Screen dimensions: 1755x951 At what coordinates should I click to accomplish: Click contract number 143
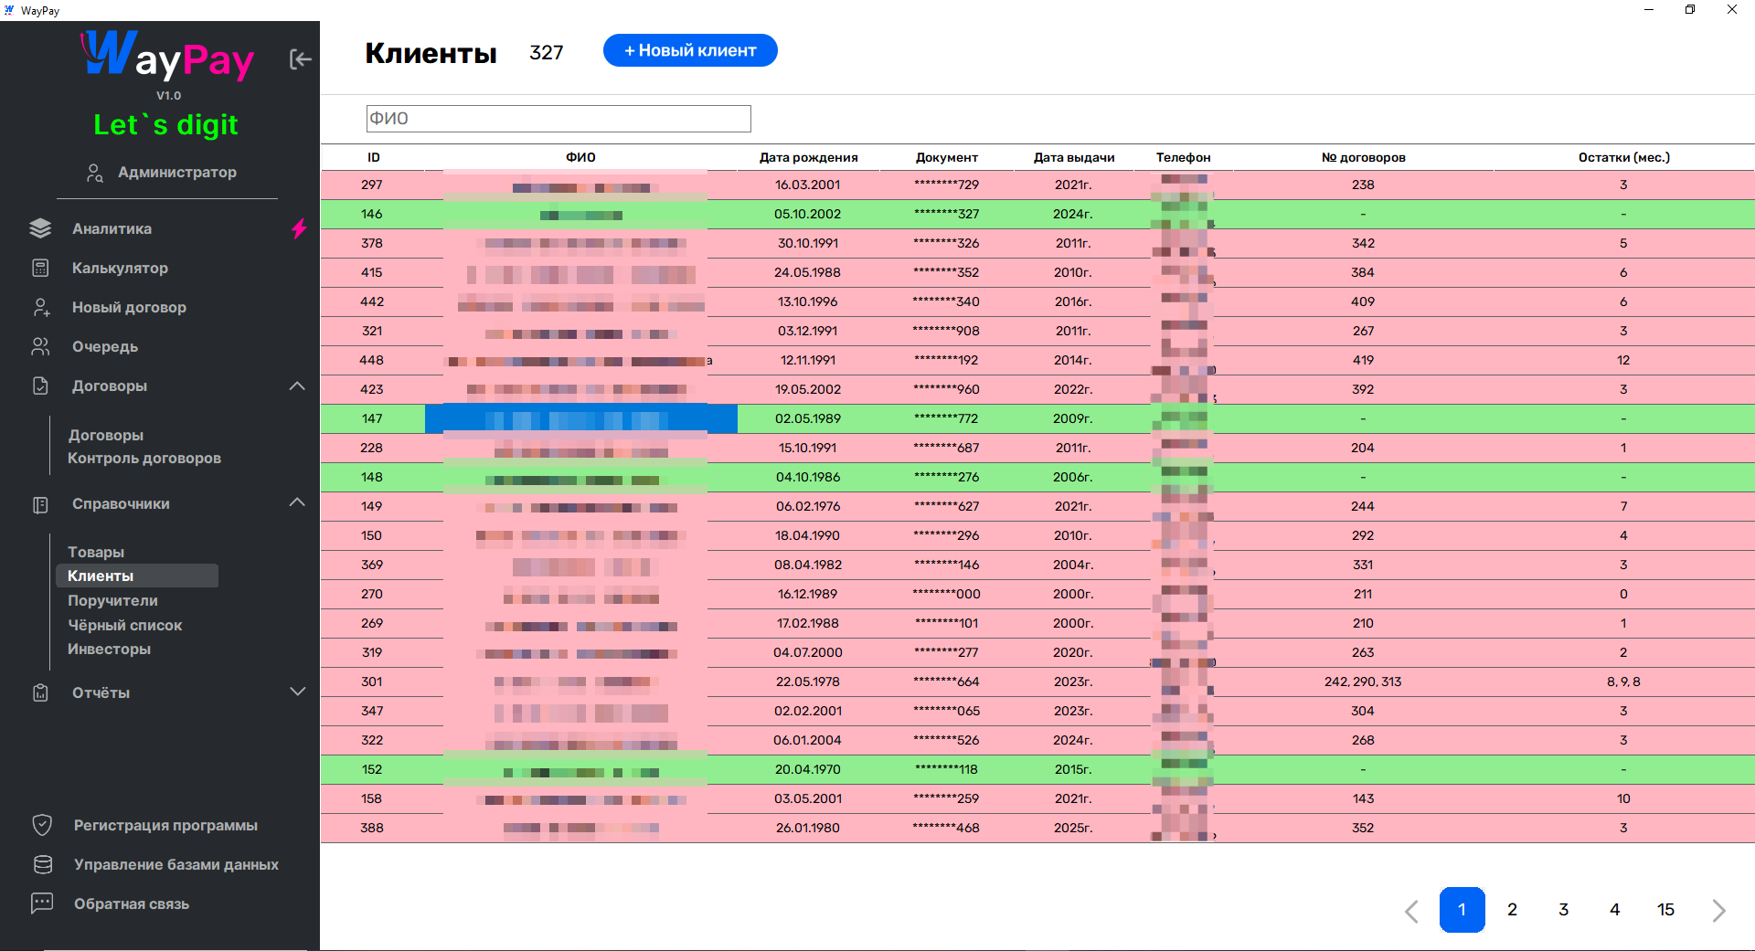click(x=1363, y=798)
